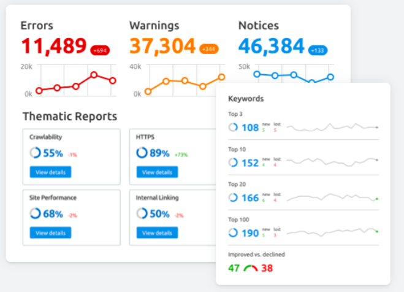Viewport: 404px width, 292px height.
Task: Click the Improved vs. declined gauge icon
Action: [x=251, y=268]
